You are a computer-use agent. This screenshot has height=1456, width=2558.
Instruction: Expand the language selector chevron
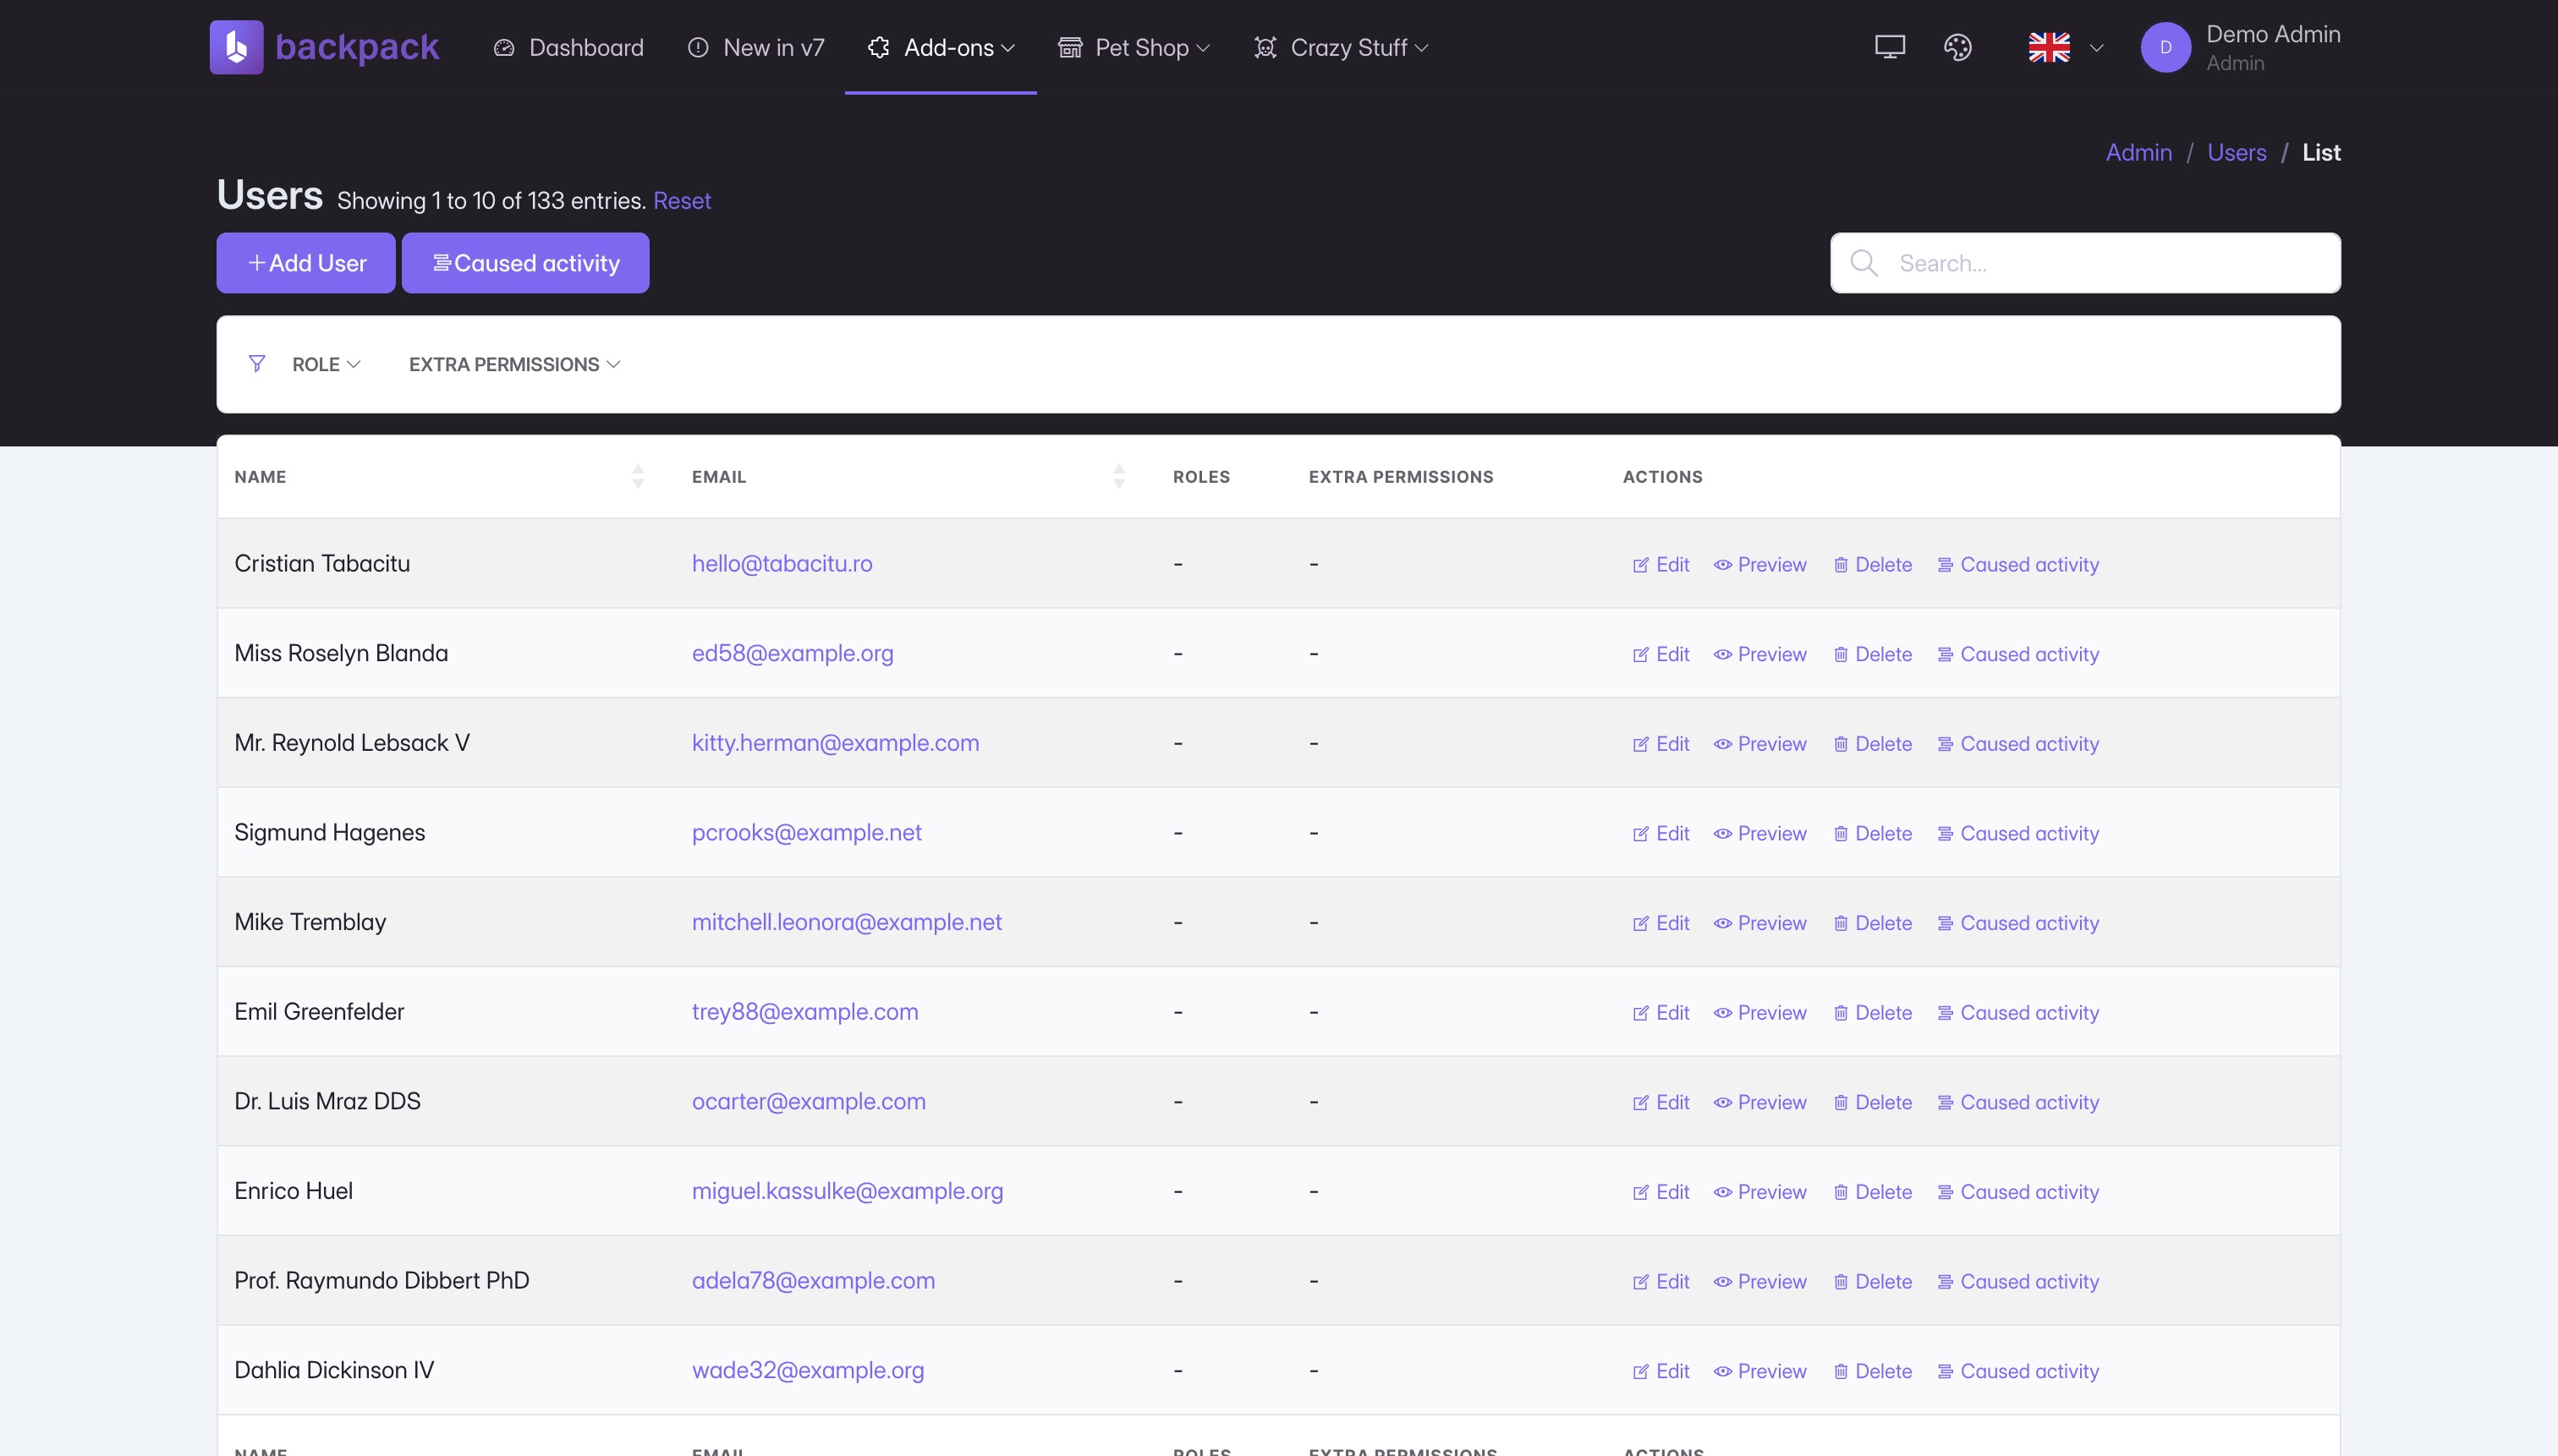(x=2096, y=47)
